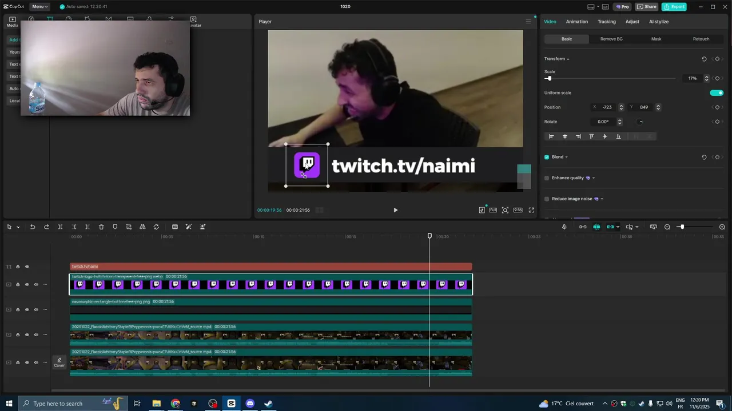Align selected layer to left
This screenshot has height=411, width=732.
[x=551, y=136]
